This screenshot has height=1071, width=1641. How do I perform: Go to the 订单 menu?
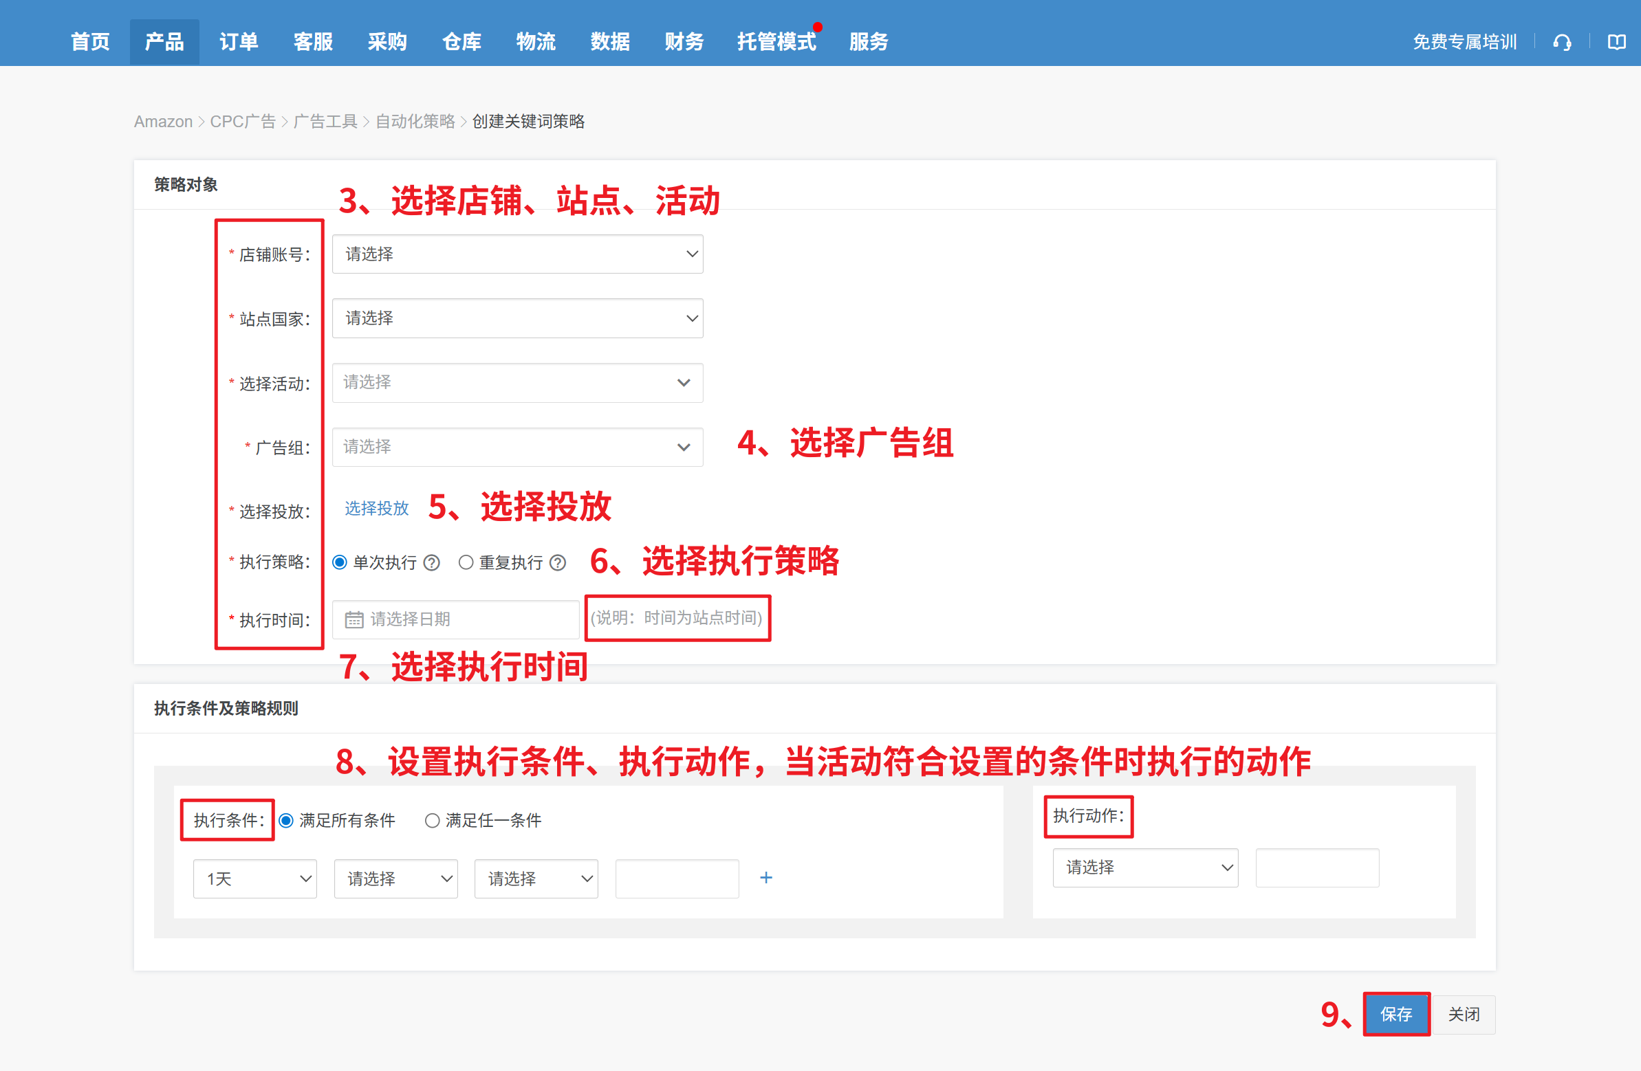239,42
